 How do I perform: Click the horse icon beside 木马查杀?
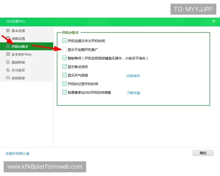point(8,70)
